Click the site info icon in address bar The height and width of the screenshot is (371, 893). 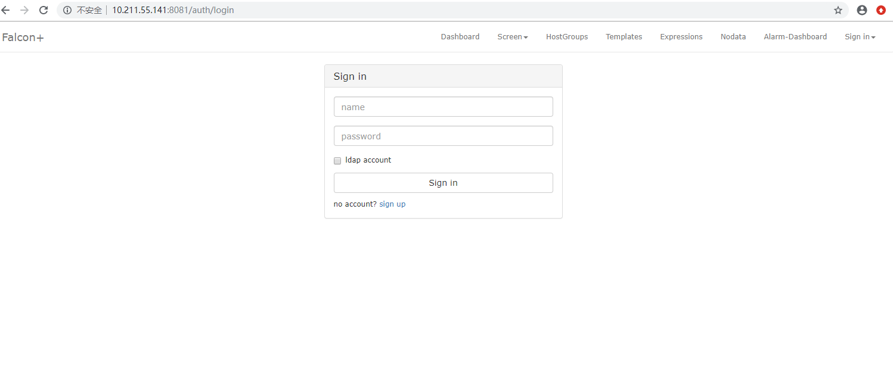67,10
